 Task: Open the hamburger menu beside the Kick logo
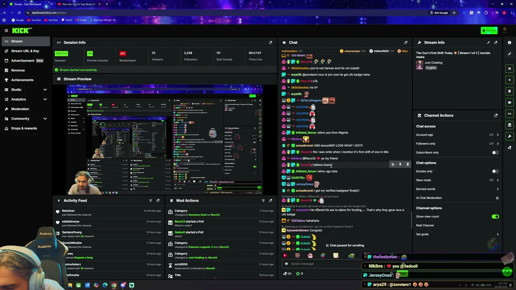[6, 31]
